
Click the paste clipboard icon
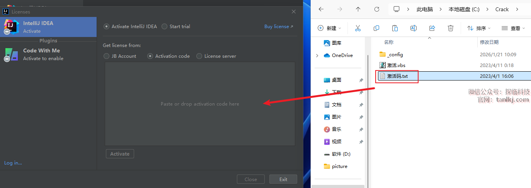[x=395, y=28]
